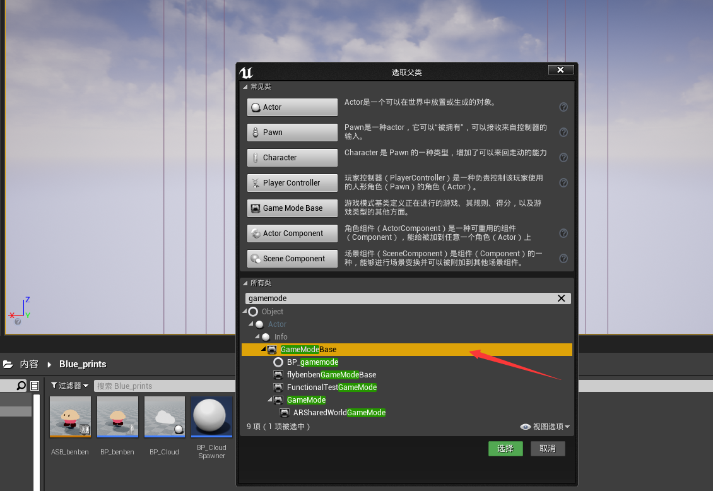
Task: Collapse the Info tree node
Action: click(257, 336)
